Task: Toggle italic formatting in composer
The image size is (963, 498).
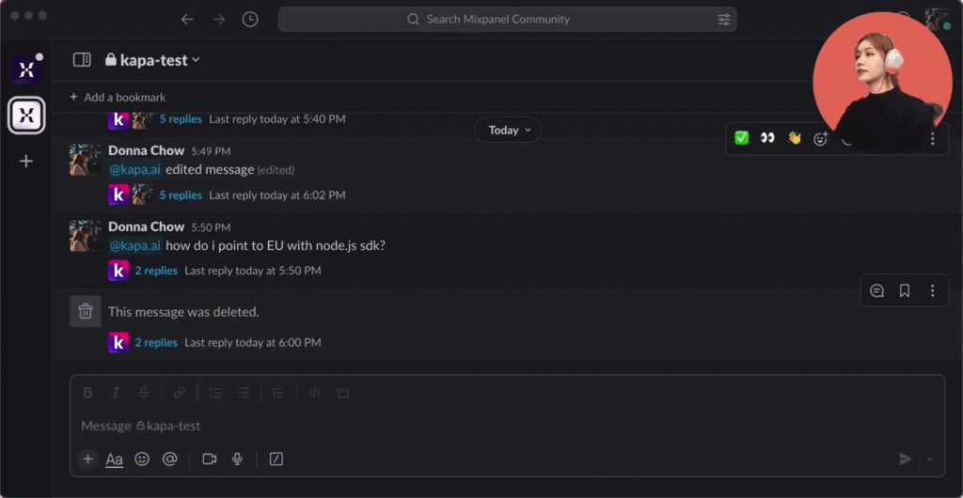Action: tap(116, 393)
